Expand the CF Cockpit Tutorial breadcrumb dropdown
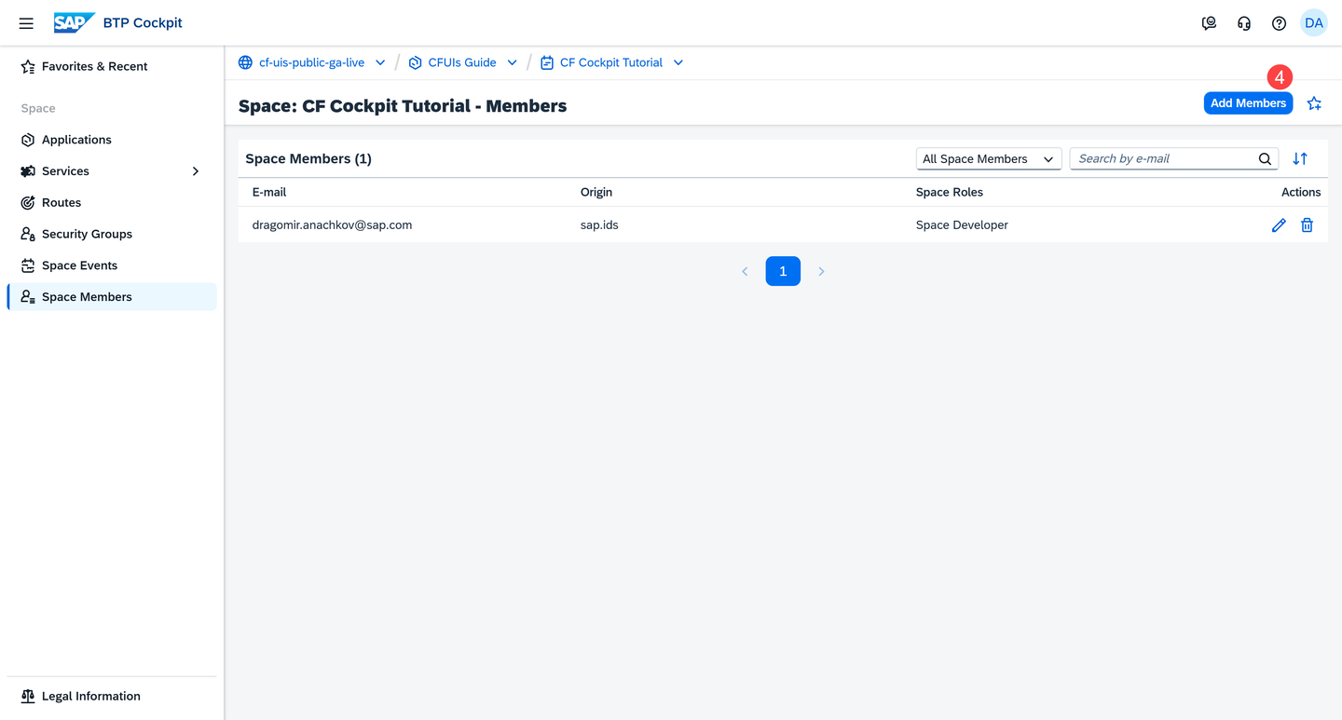The width and height of the screenshot is (1342, 720). click(678, 62)
